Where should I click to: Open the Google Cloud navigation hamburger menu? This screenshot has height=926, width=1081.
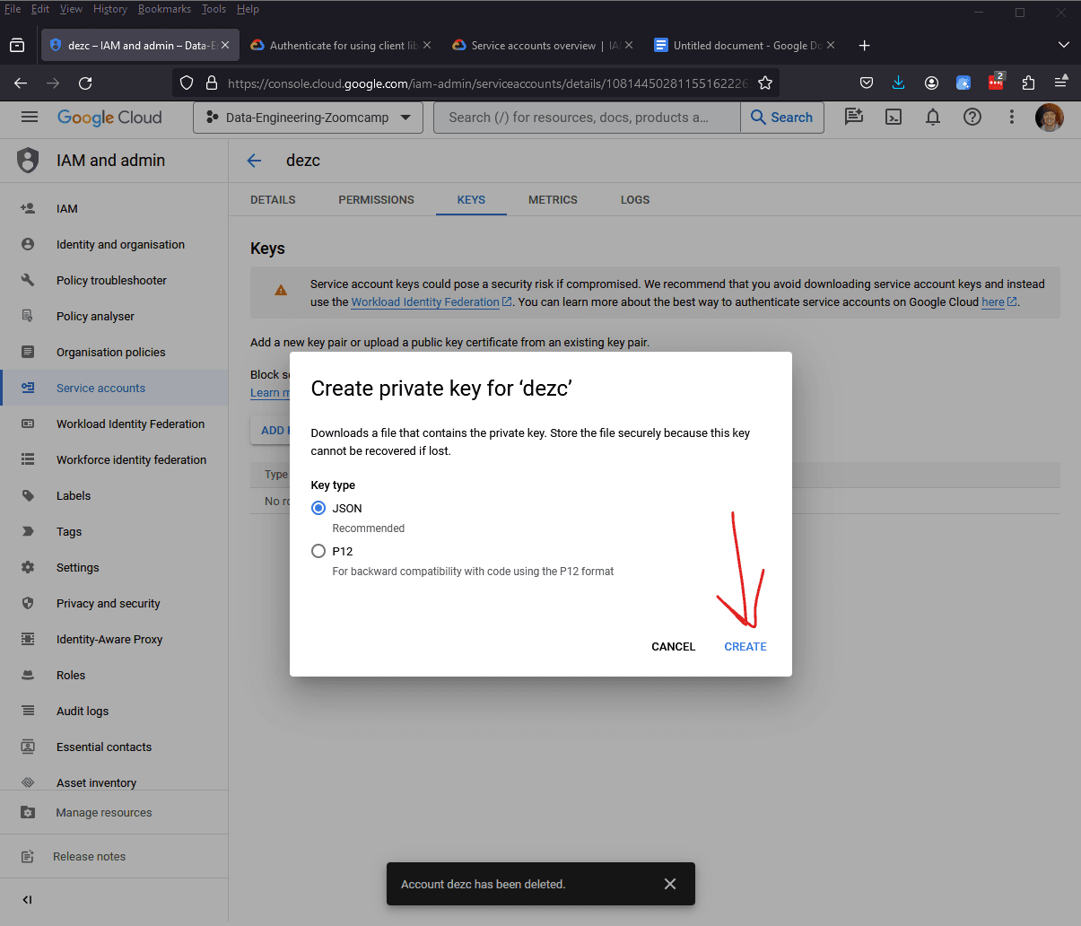pos(30,117)
